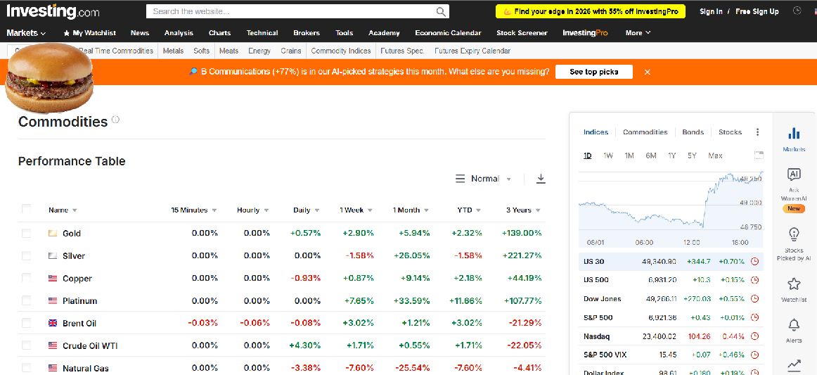Click the three-dot more options in widget
Image resolution: width=817 pixels, height=375 pixels.
click(x=757, y=132)
